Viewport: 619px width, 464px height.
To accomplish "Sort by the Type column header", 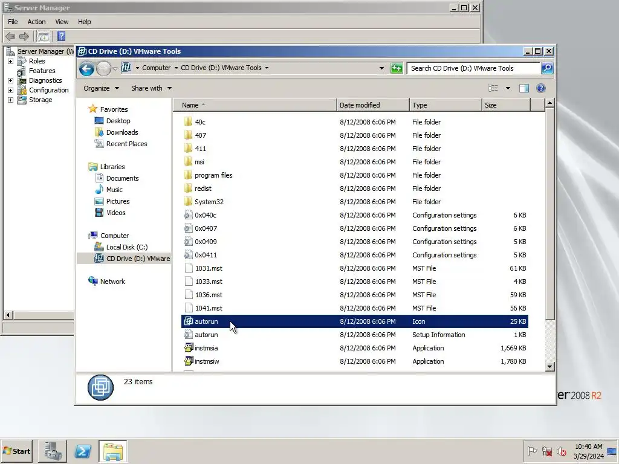I will [x=446, y=105].
